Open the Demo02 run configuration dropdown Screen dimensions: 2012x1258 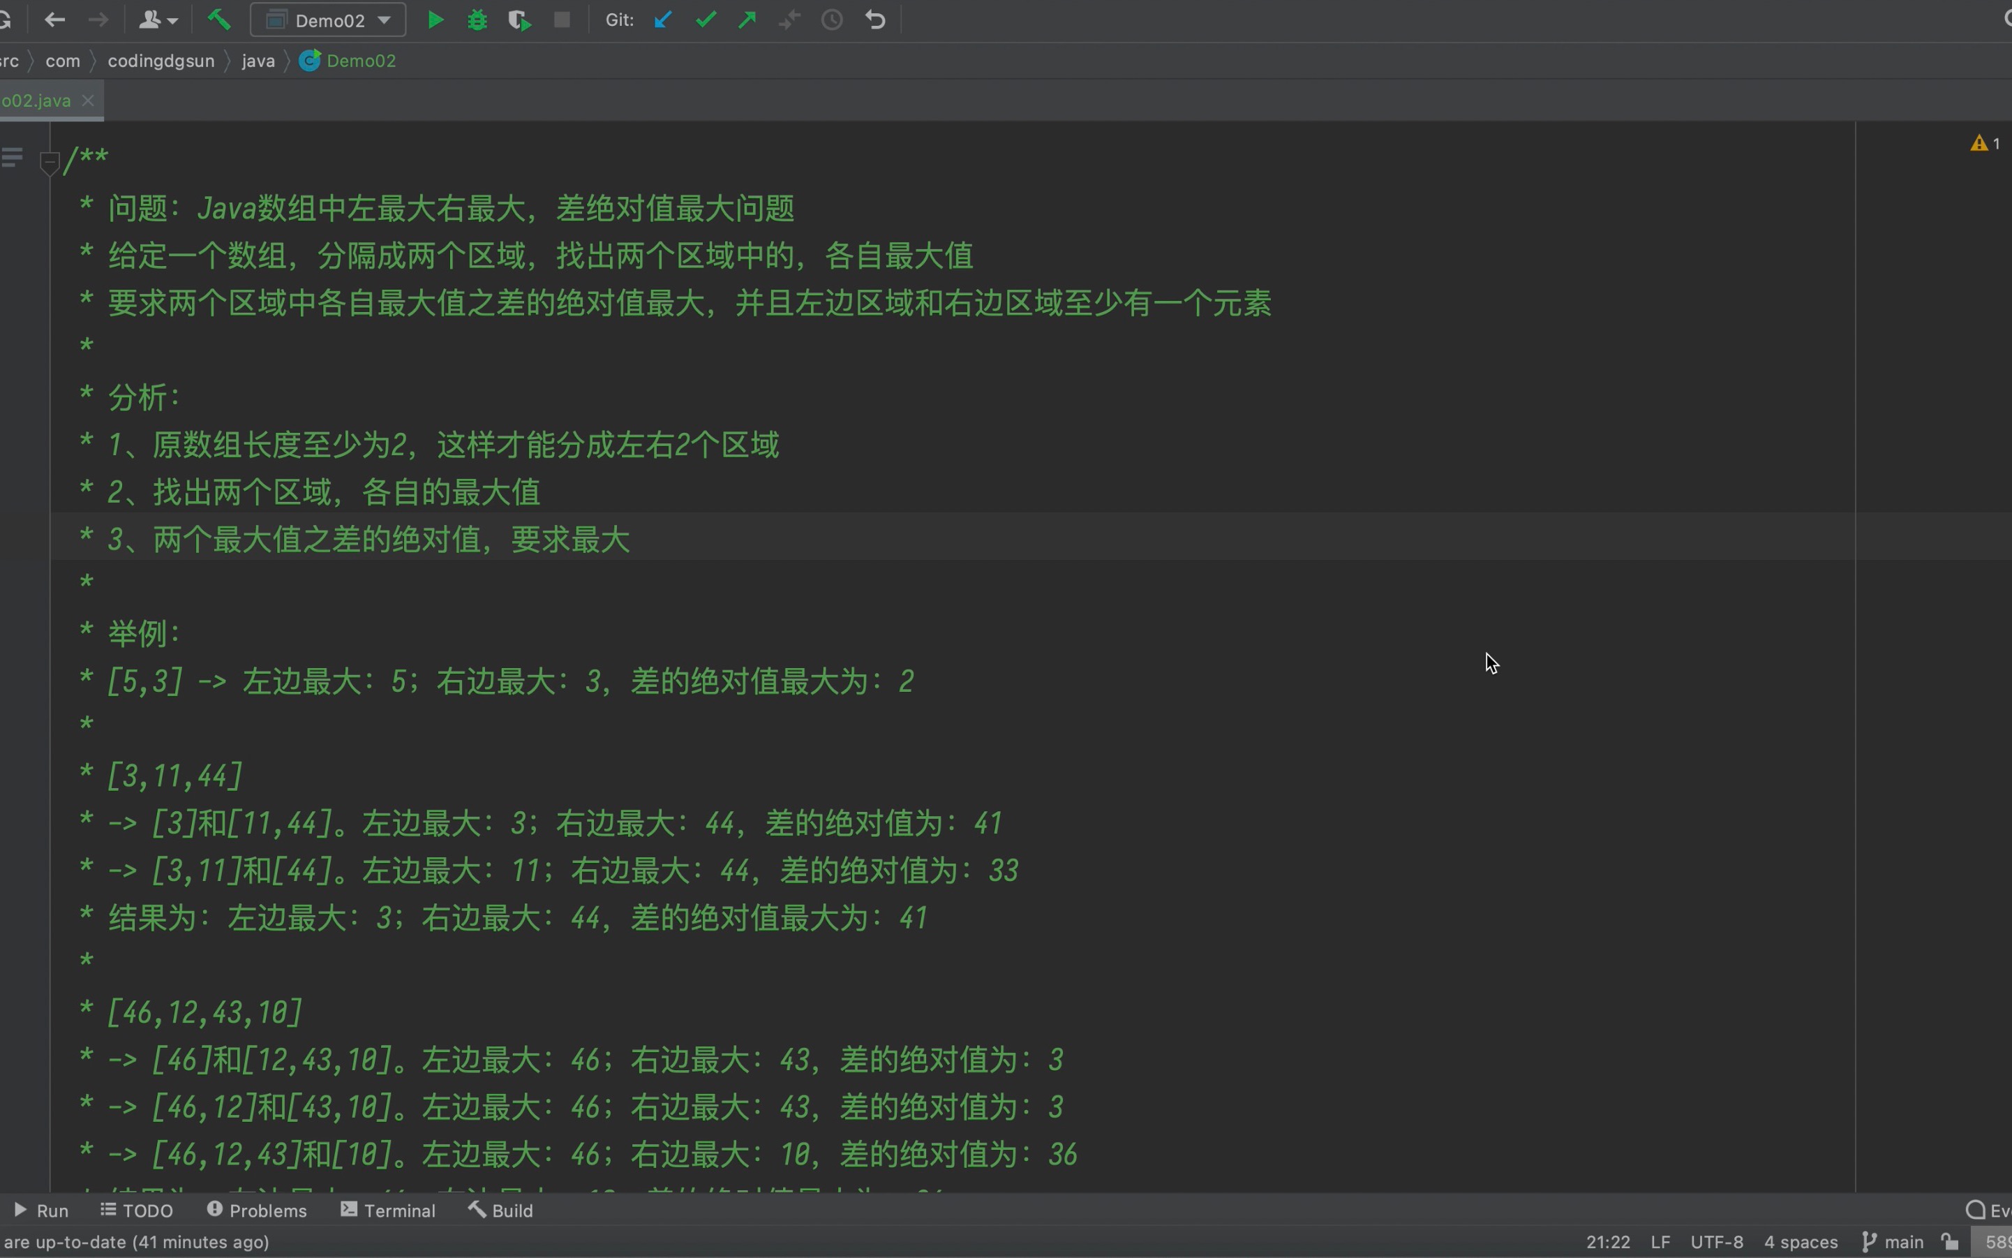click(328, 20)
